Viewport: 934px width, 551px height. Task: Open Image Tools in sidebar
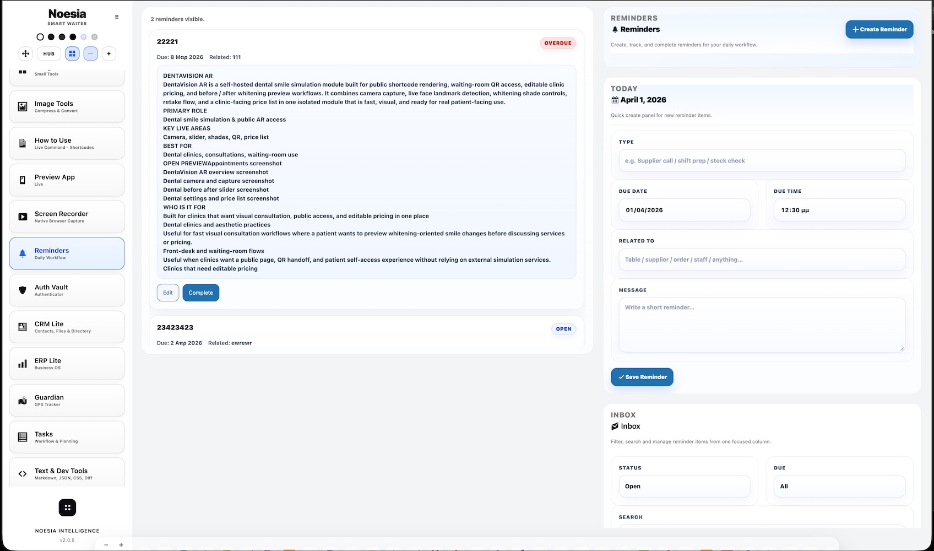tap(67, 106)
